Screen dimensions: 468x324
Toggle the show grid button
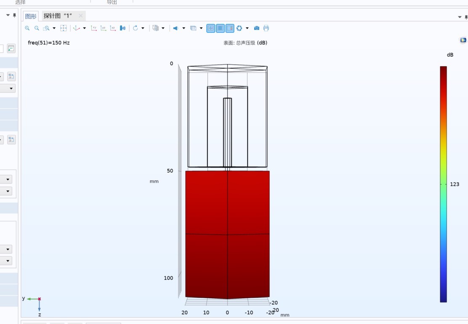coord(220,28)
